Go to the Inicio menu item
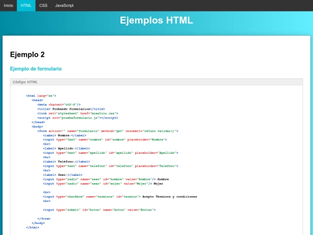The height and width of the screenshot is (235, 313). [x=8, y=5]
